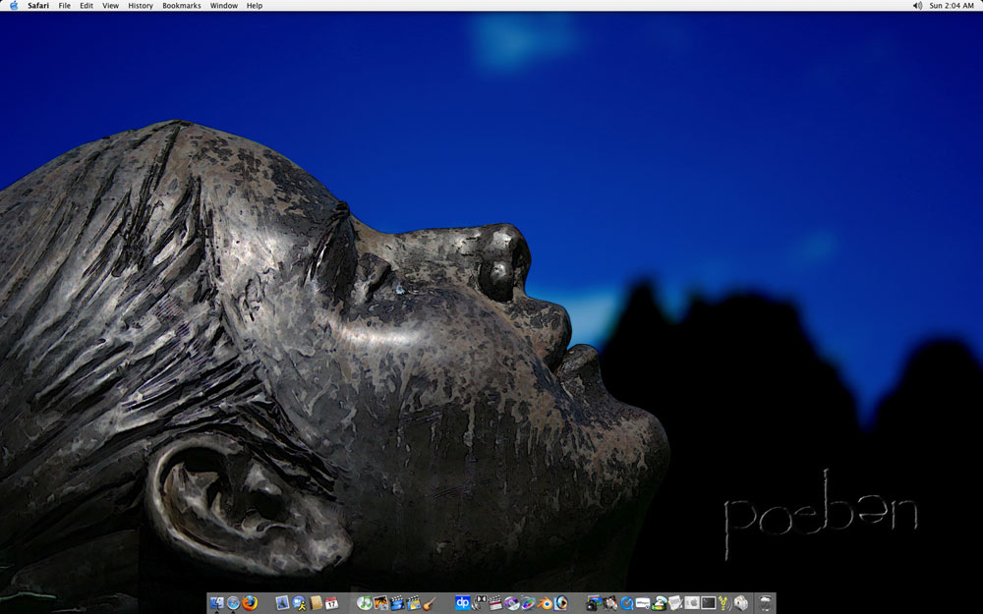
Task: Open Firefox in the dock
Action: [x=250, y=603]
